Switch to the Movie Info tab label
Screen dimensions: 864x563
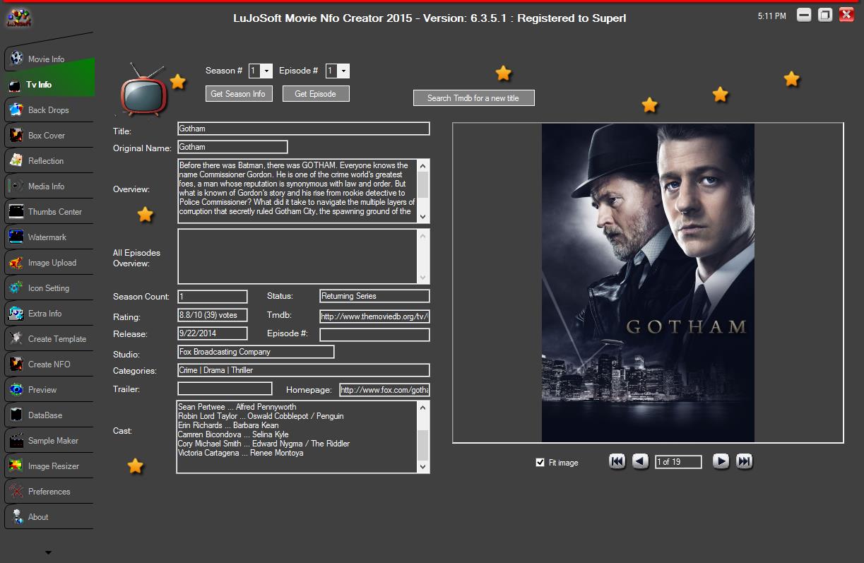point(46,59)
